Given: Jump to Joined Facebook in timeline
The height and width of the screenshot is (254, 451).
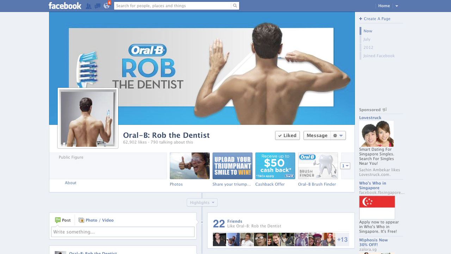Looking at the screenshot, I should [379, 56].
